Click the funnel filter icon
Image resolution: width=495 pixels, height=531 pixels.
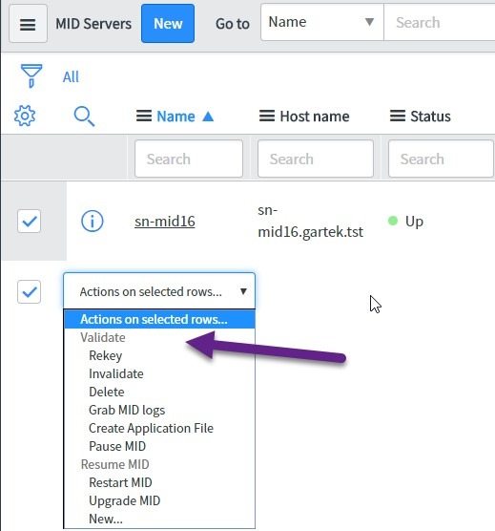(x=31, y=75)
